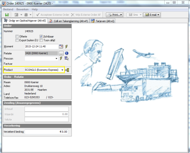This screenshot has height=153, width=190.
Task: Click the order number 140925 text
Action: point(29,31)
